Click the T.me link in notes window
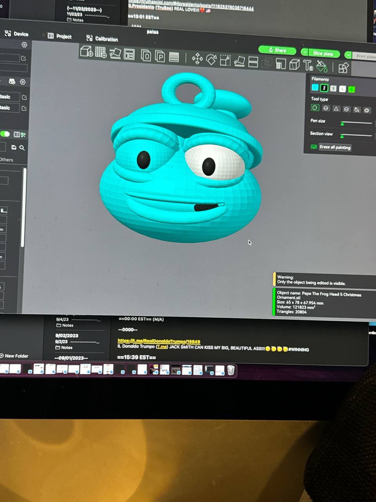 pyautogui.click(x=162, y=347)
